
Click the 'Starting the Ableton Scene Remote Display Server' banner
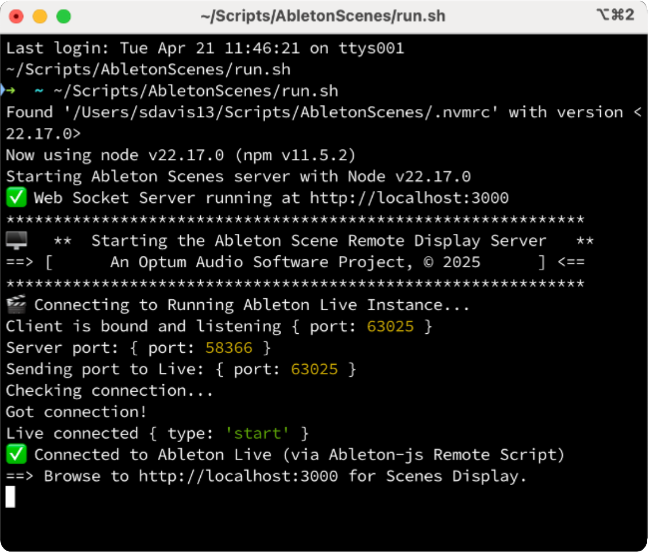coord(319,241)
